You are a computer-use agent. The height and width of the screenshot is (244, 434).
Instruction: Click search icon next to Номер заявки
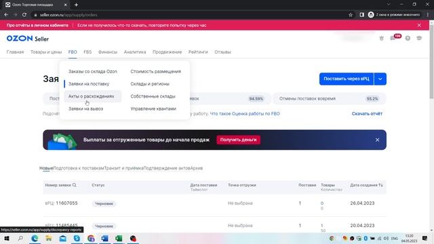74,185
